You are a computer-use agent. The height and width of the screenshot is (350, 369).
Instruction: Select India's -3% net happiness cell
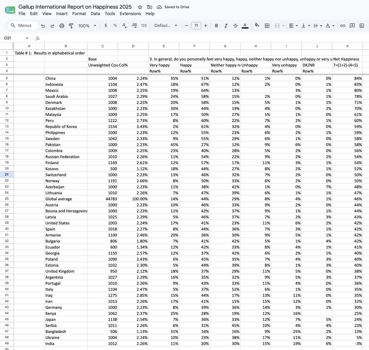347,344
